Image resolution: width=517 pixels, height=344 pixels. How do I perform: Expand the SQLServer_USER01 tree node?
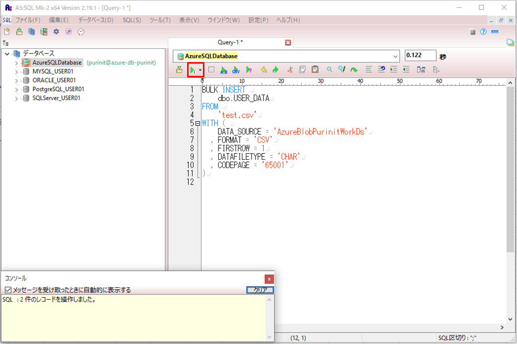click(x=16, y=98)
